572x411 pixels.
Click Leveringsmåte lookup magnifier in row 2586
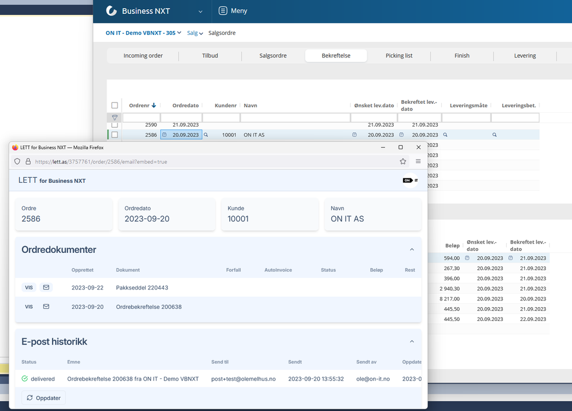(x=445, y=135)
